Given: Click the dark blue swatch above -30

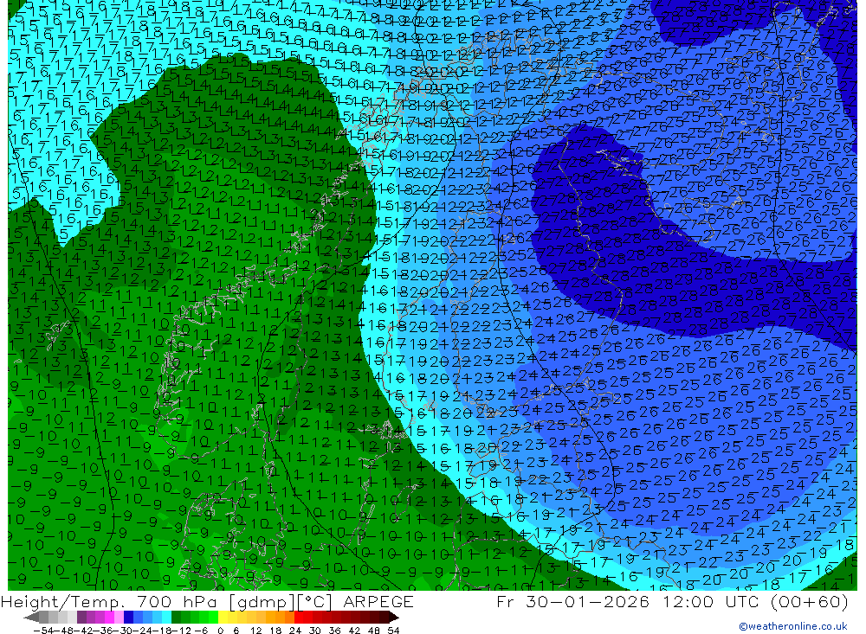Looking at the screenshot, I should (128, 617).
